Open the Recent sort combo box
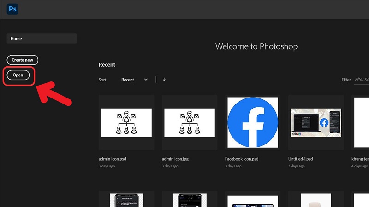This screenshot has width=369, height=207. click(x=134, y=80)
